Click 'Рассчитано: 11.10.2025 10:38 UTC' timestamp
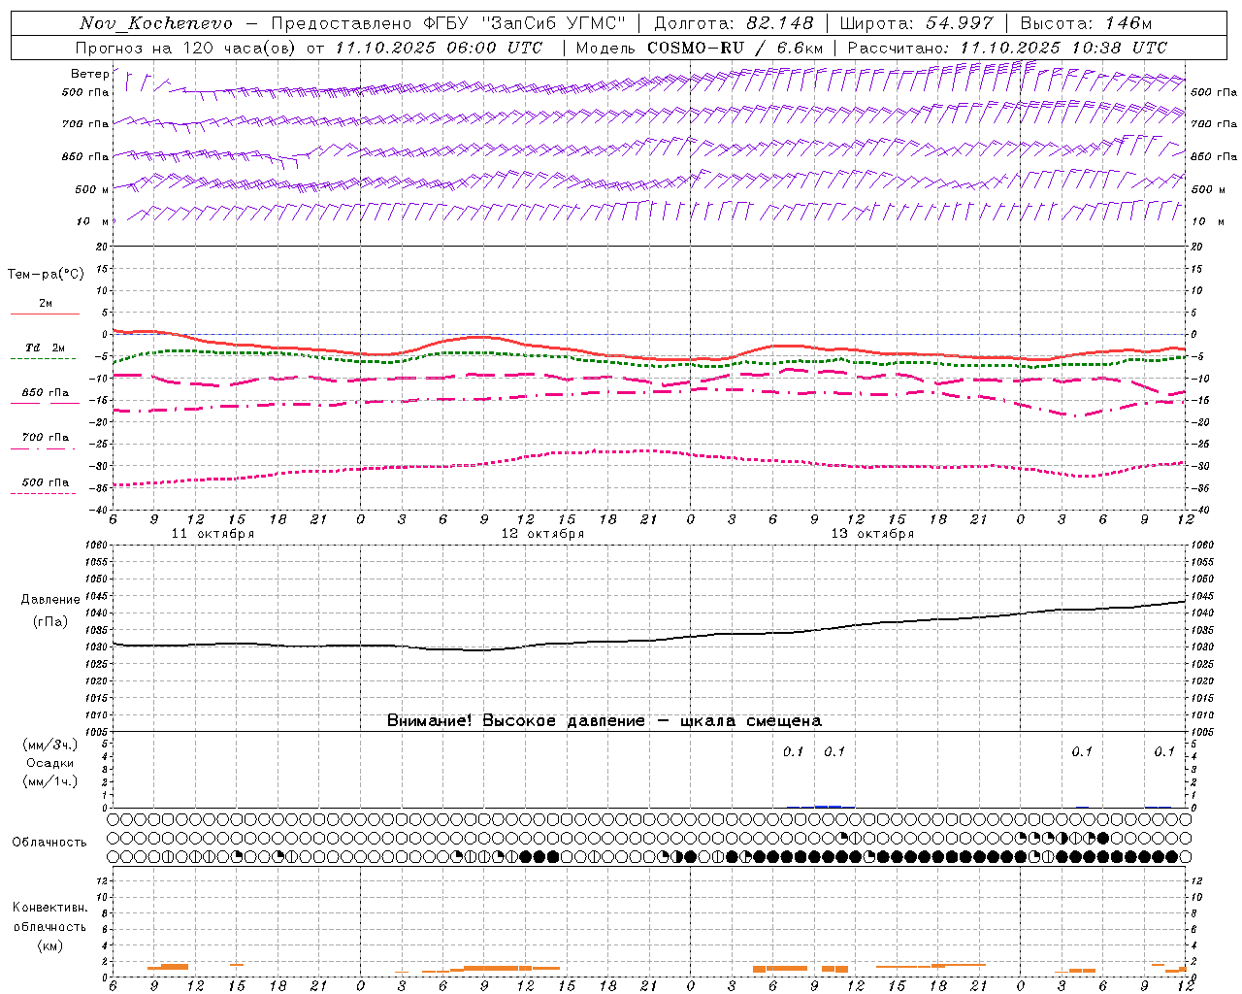1242x994 pixels. click(1007, 48)
